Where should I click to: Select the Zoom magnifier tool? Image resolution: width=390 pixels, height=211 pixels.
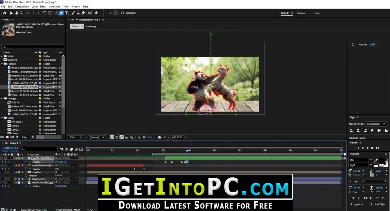[22, 13]
